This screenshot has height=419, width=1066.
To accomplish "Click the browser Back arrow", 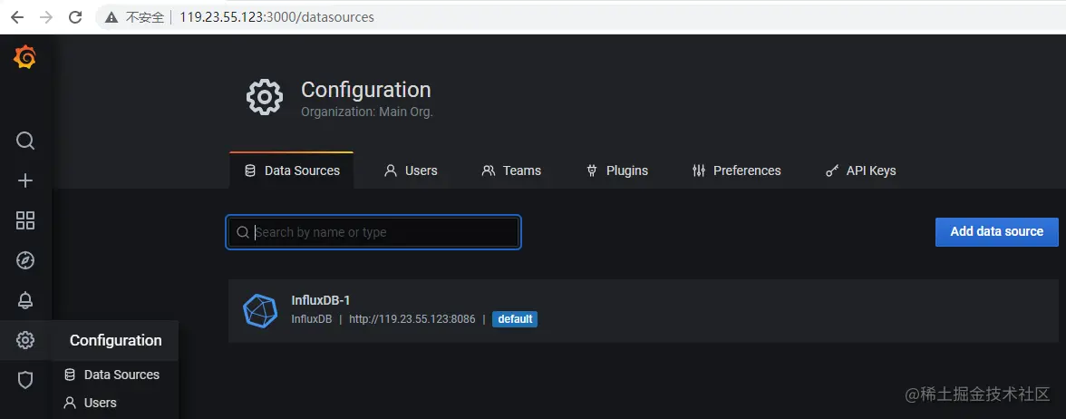I will [x=17, y=17].
